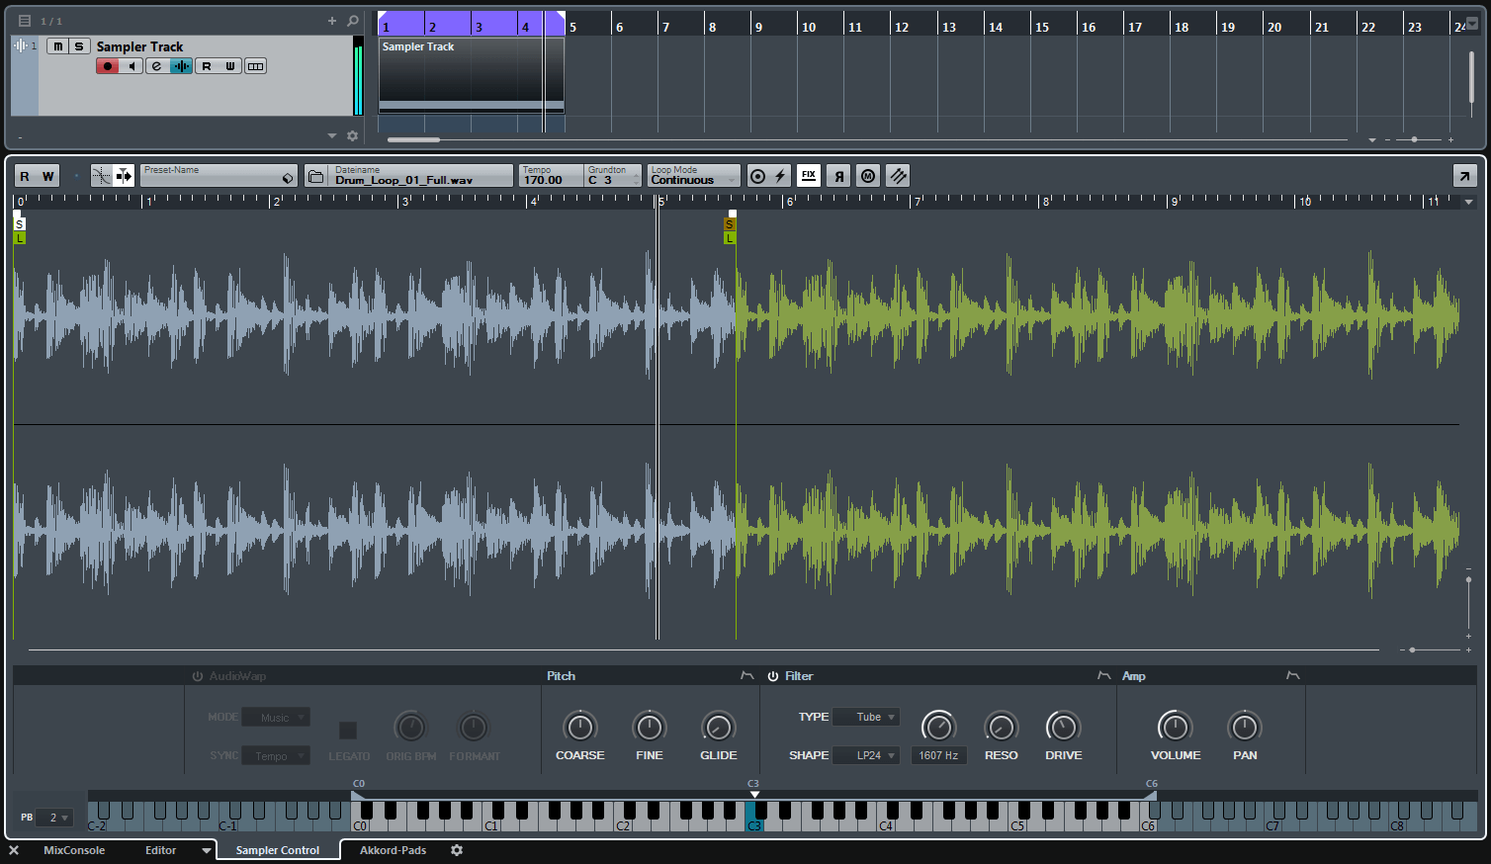
Task: Toggle sampler read automation R button
Action: (25, 176)
